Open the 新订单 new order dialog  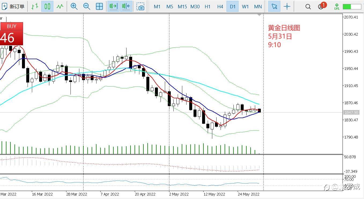click(13, 6)
